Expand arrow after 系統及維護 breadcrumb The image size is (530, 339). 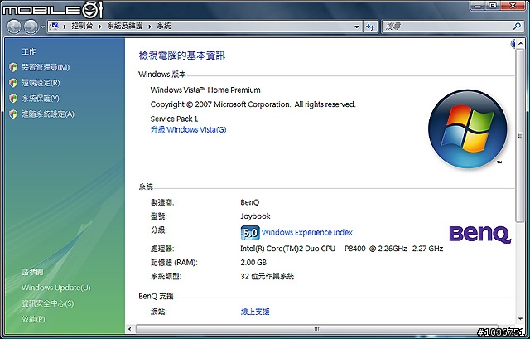point(150,27)
